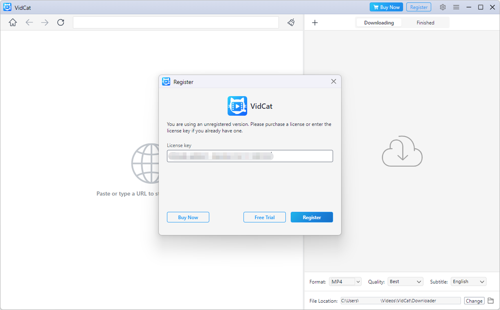Click the blue Register button in dialog

pos(312,217)
